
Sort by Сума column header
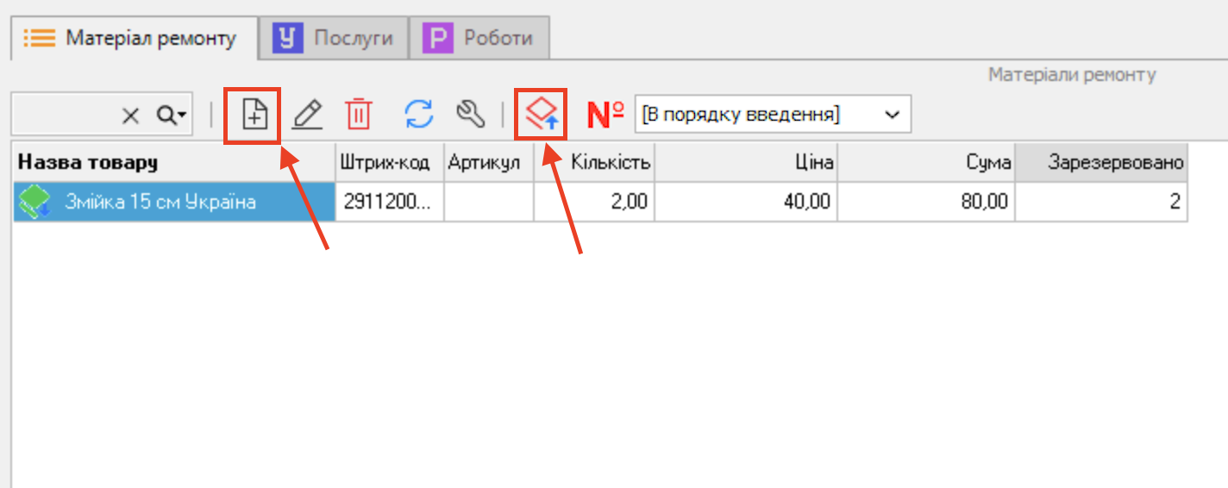coord(926,163)
